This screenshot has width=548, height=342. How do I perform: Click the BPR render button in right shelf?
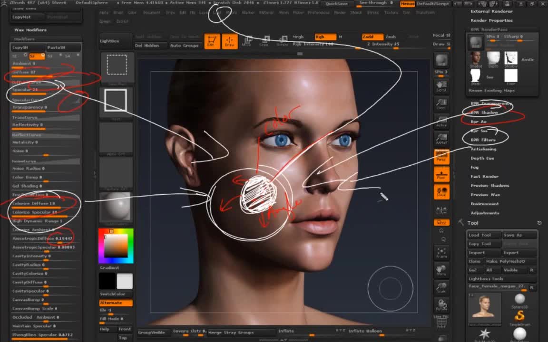[441, 60]
